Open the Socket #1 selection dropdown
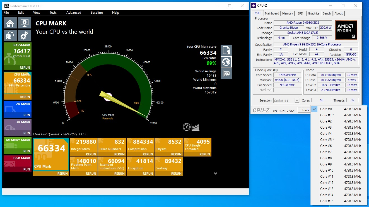The width and height of the screenshot is (369, 207). coord(286,100)
